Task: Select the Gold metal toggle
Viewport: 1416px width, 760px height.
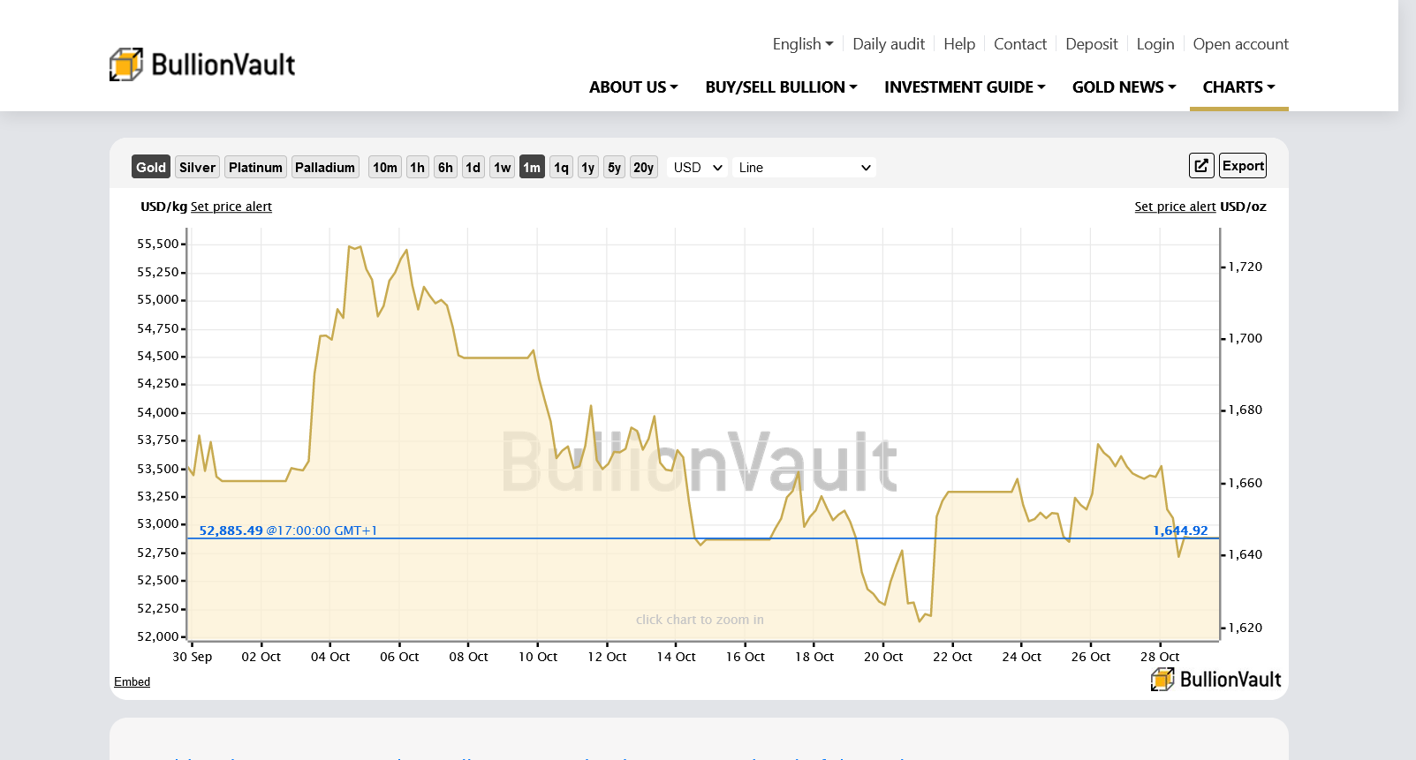Action: (150, 167)
